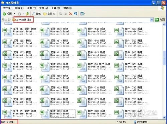Select the Excel icon for 复件 (57) 新建

tap(44, 43)
